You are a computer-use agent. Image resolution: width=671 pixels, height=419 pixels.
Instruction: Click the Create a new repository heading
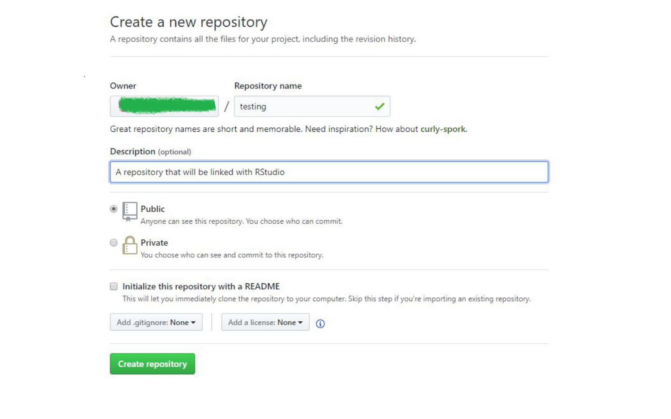point(189,22)
